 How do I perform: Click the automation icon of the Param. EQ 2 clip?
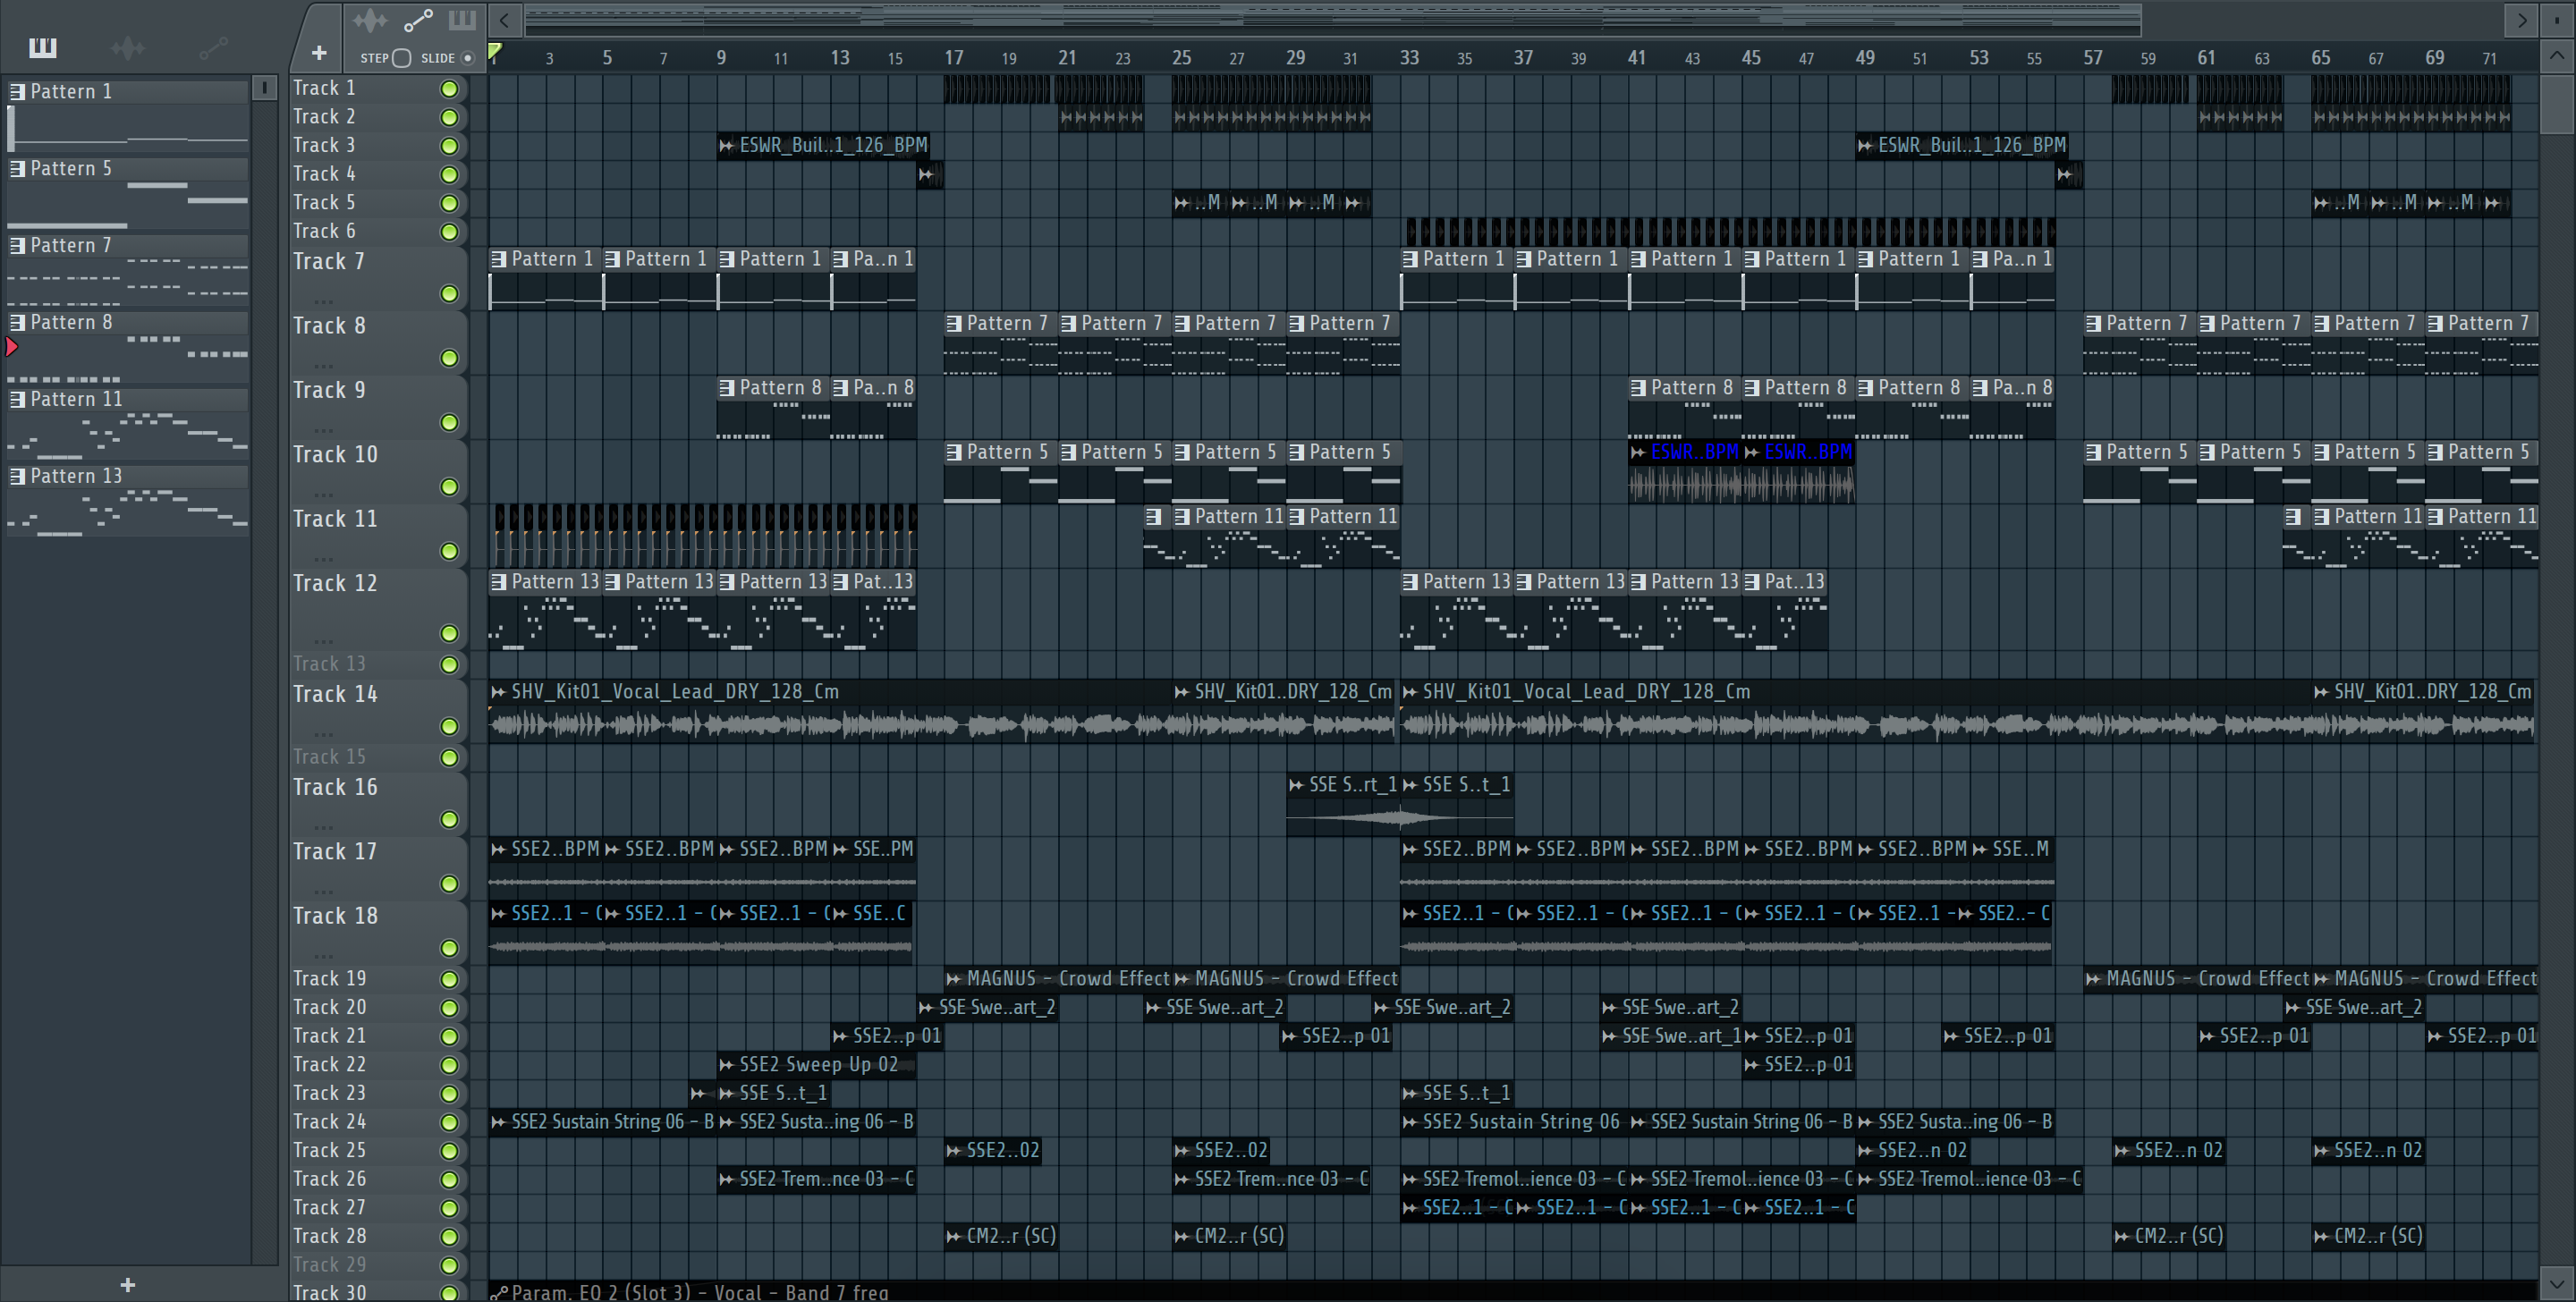pyautogui.click(x=499, y=1293)
